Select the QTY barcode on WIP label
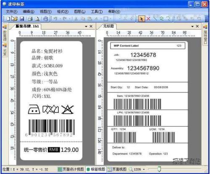Viewport: 210px width, 174px height. 125,137
